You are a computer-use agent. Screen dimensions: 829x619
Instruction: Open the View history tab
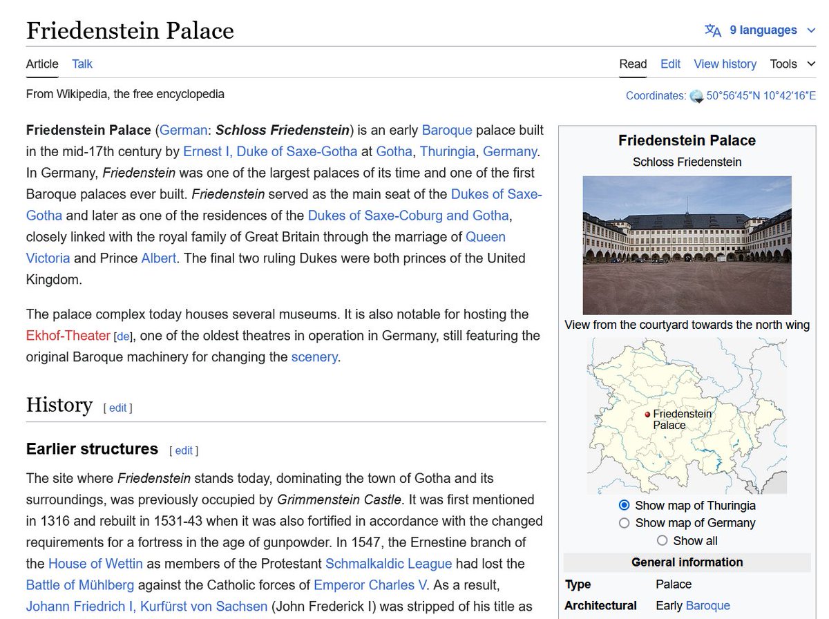click(x=725, y=64)
